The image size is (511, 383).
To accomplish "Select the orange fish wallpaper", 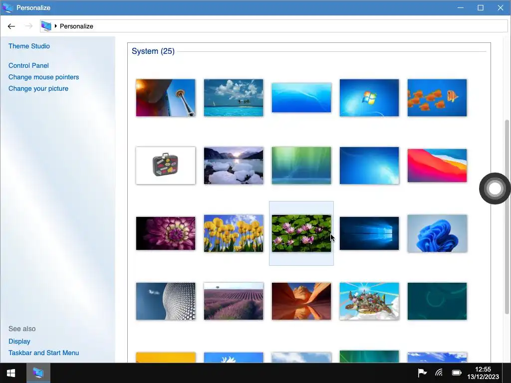I will click(437, 98).
